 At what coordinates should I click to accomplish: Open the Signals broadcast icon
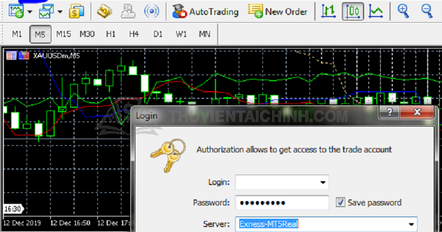click(151, 12)
